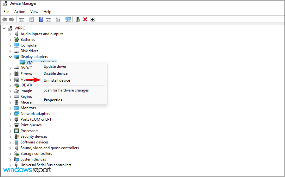
Task: Click the Mice category mouse icon
Action: [x=16, y=102]
